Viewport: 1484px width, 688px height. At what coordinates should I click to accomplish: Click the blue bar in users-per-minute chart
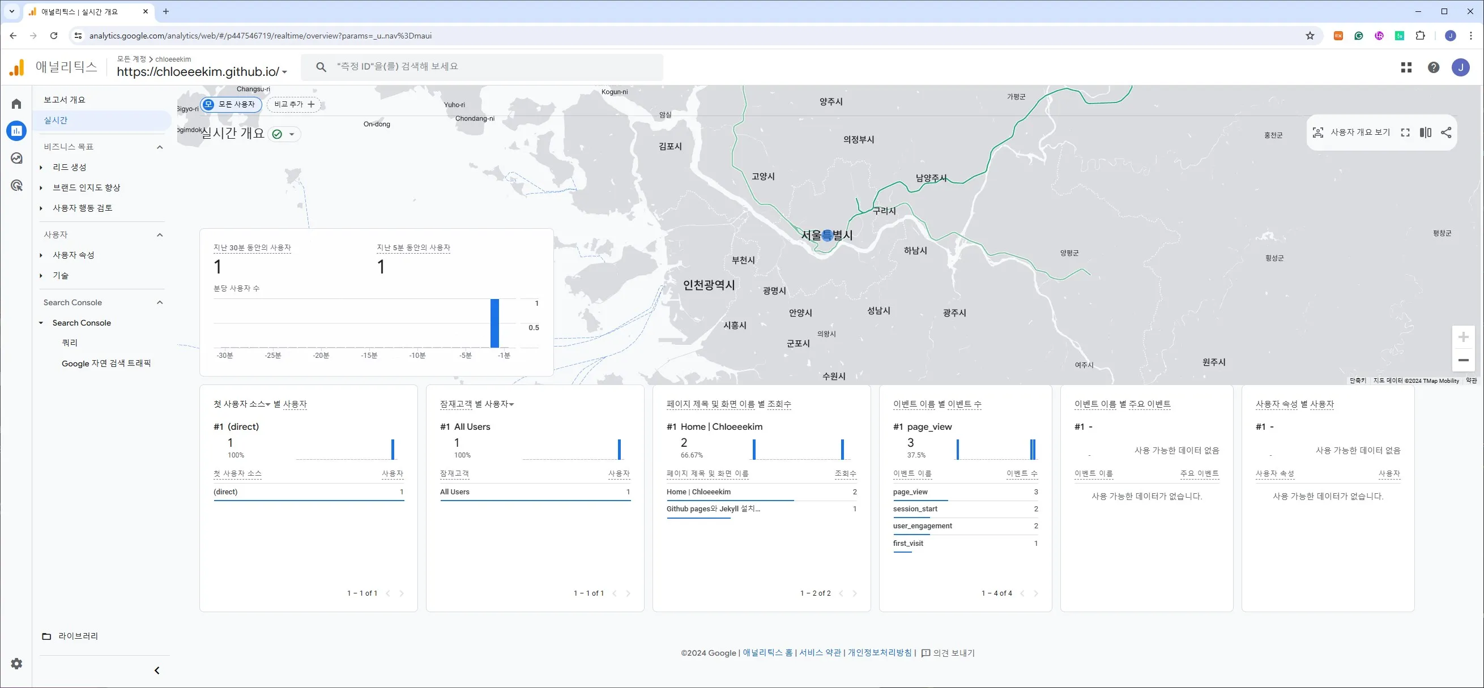coord(494,323)
